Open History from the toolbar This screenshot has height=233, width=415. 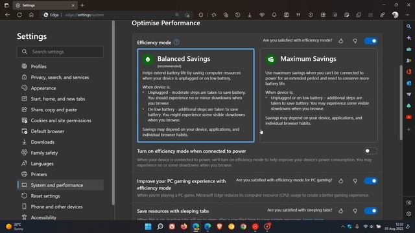click(238, 15)
